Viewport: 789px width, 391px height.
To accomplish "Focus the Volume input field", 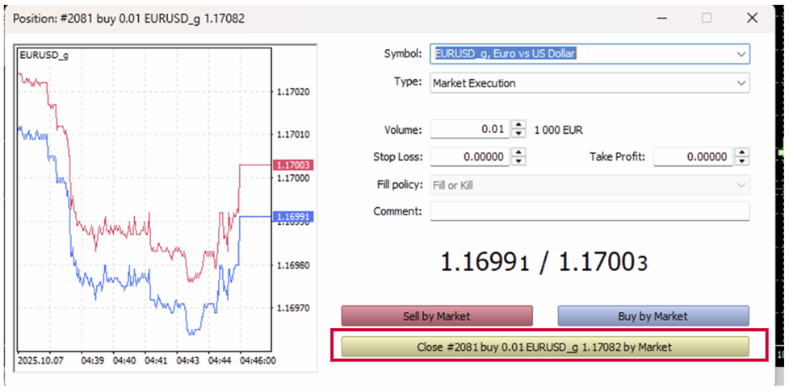I will click(x=470, y=130).
